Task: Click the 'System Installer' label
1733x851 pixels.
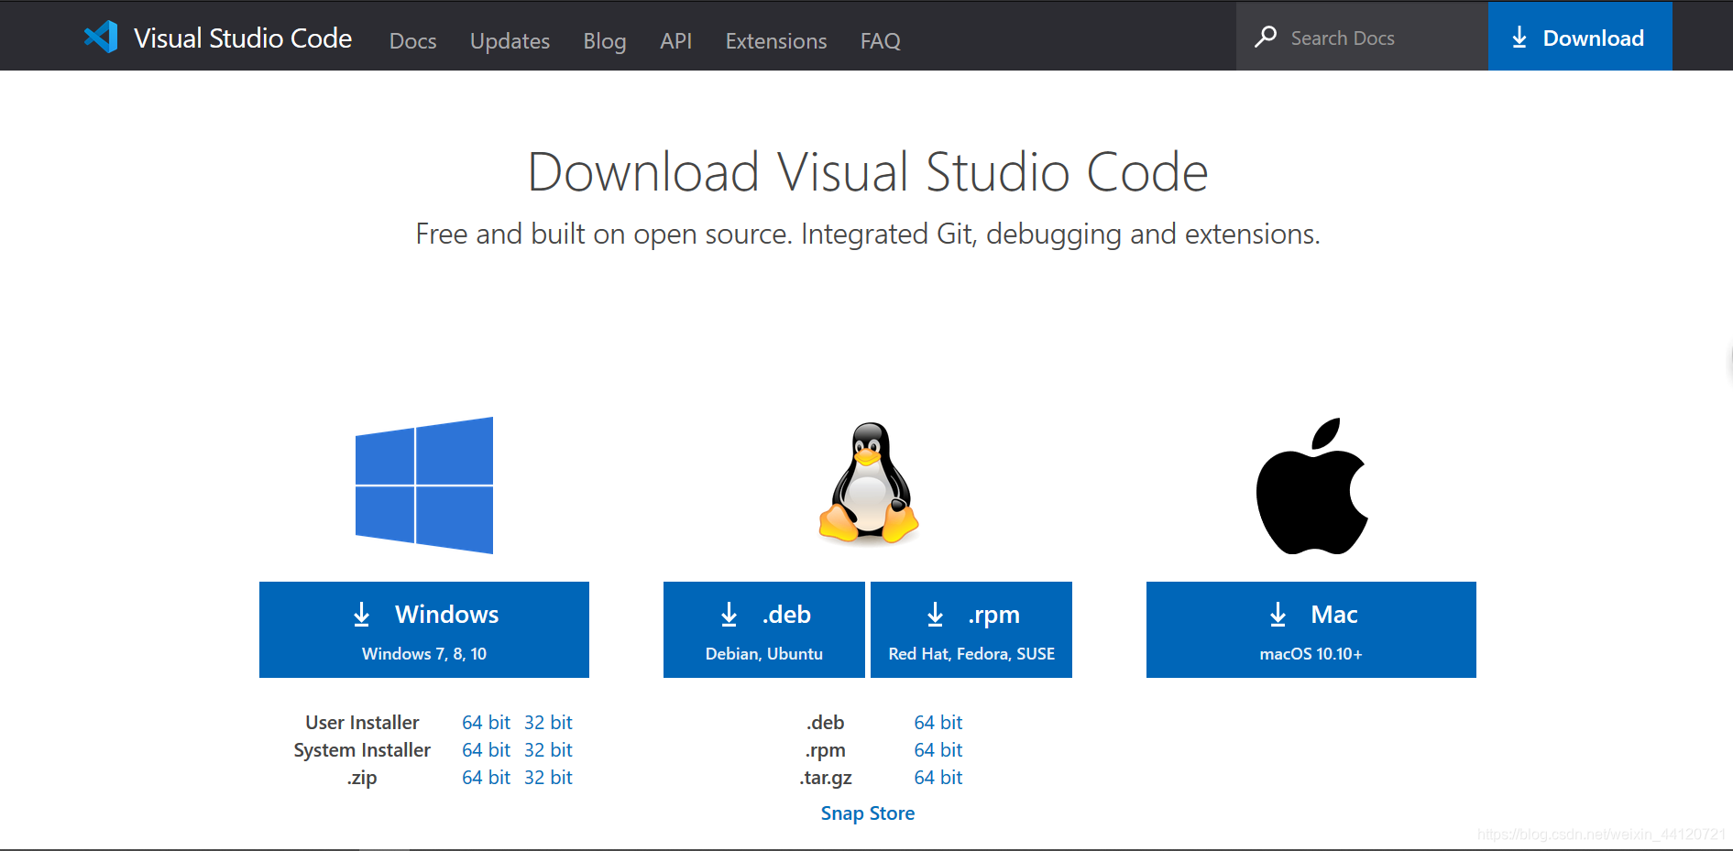Action: (362, 750)
